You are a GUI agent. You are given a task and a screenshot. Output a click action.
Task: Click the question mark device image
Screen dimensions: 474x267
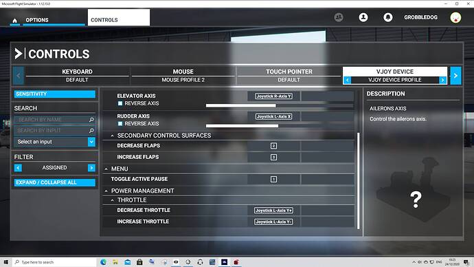[416, 200]
